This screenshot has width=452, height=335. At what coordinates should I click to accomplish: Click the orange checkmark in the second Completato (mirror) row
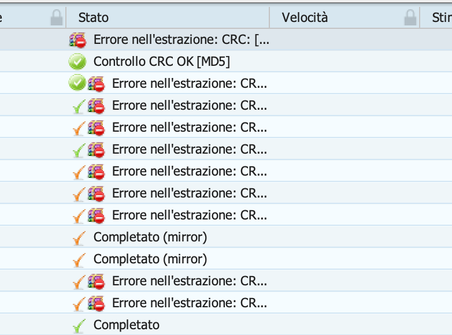(x=79, y=260)
